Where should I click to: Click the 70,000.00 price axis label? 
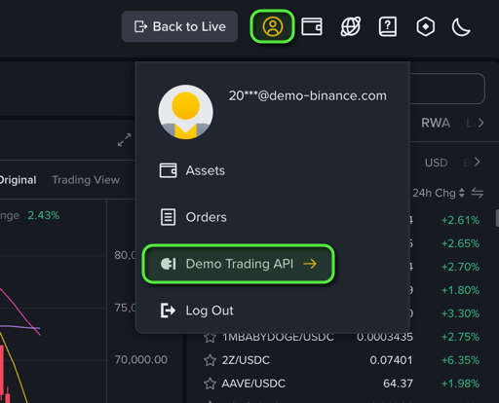pos(141,359)
